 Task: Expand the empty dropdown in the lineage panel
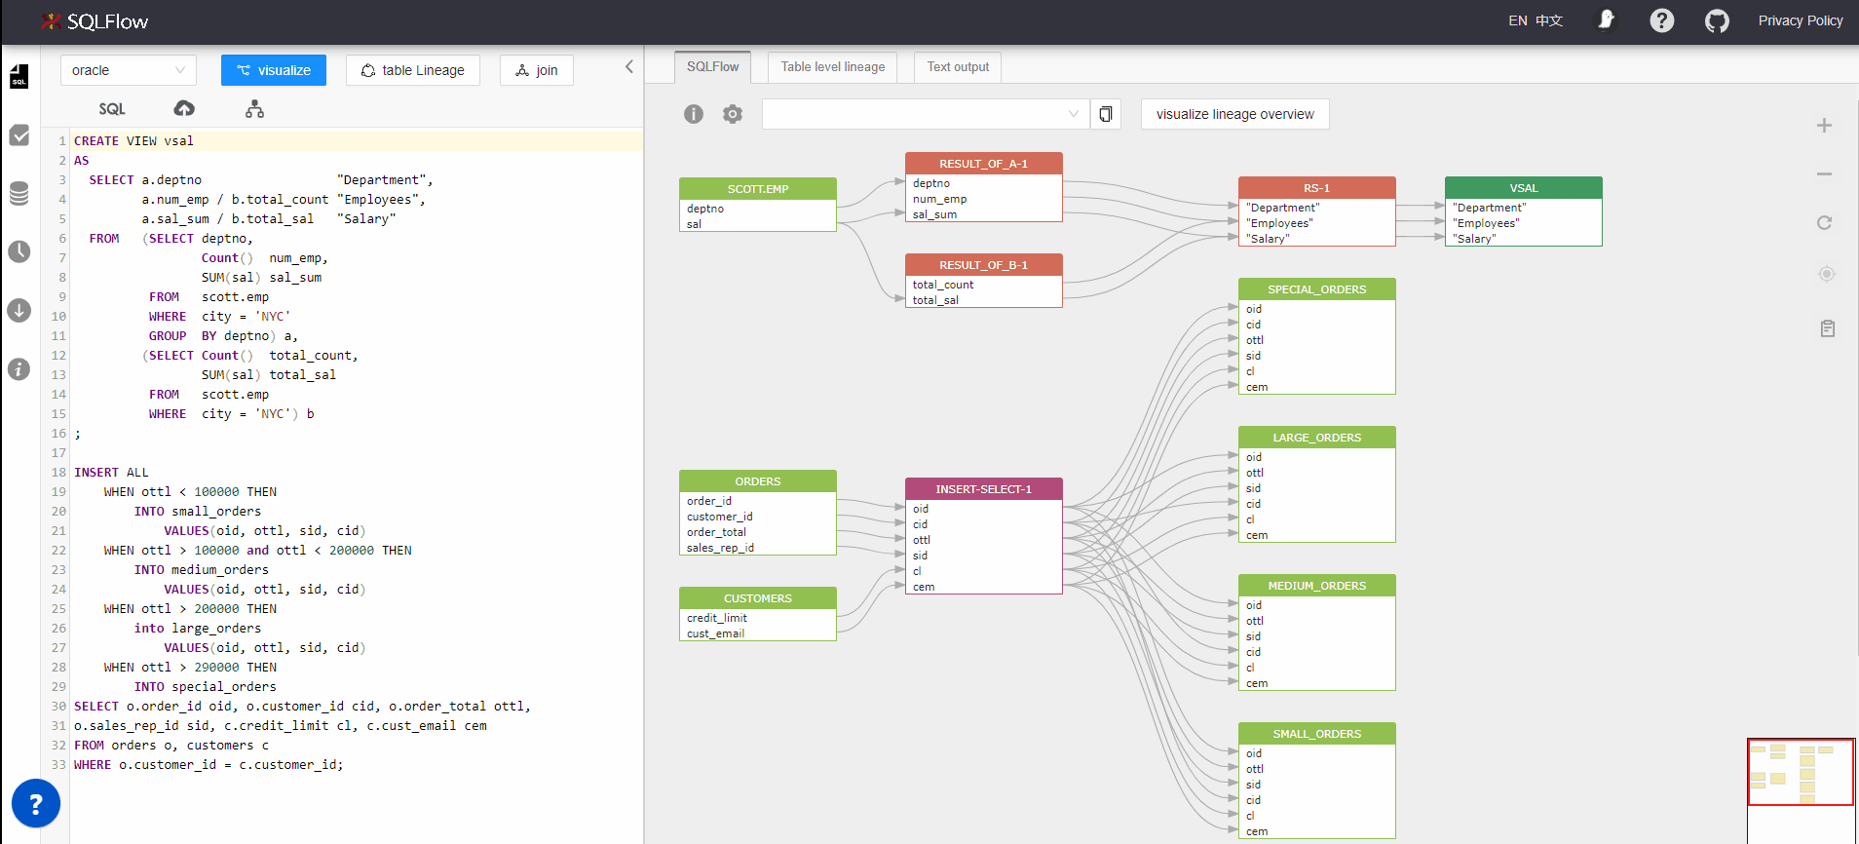pyautogui.click(x=925, y=114)
